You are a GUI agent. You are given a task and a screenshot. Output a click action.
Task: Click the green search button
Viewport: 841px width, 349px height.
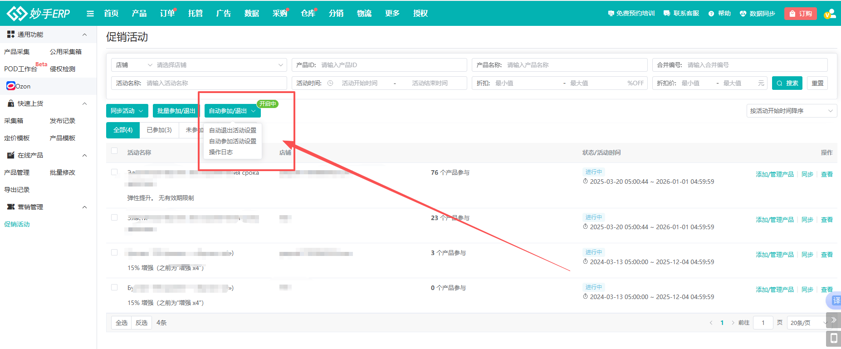[x=787, y=83]
